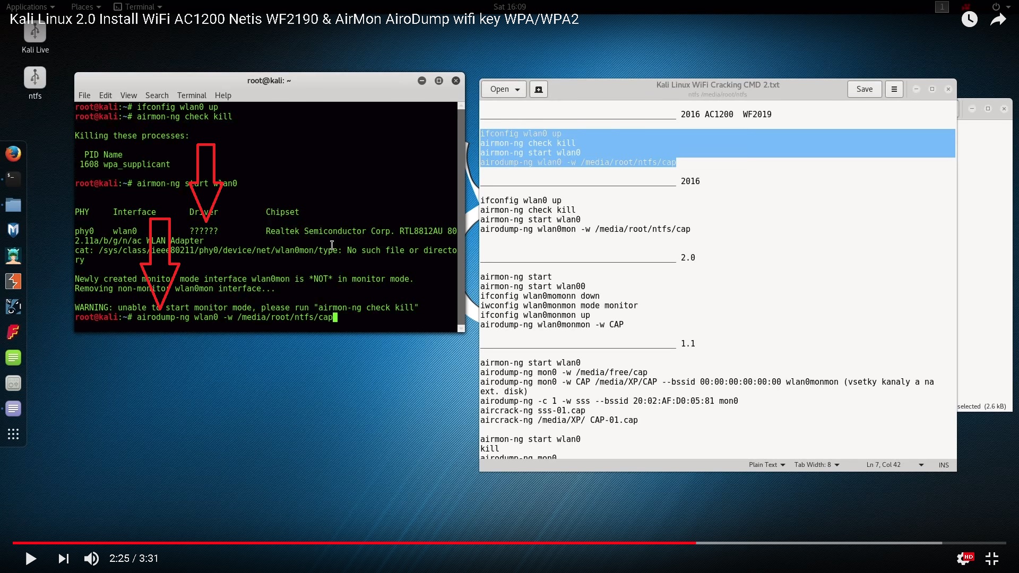Click the Watch Later clock icon
This screenshot has height=573, width=1019.
[x=969, y=20]
